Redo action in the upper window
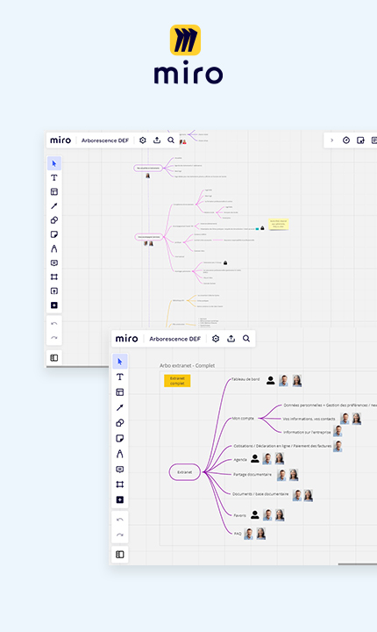The image size is (377, 632). tap(54, 338)
